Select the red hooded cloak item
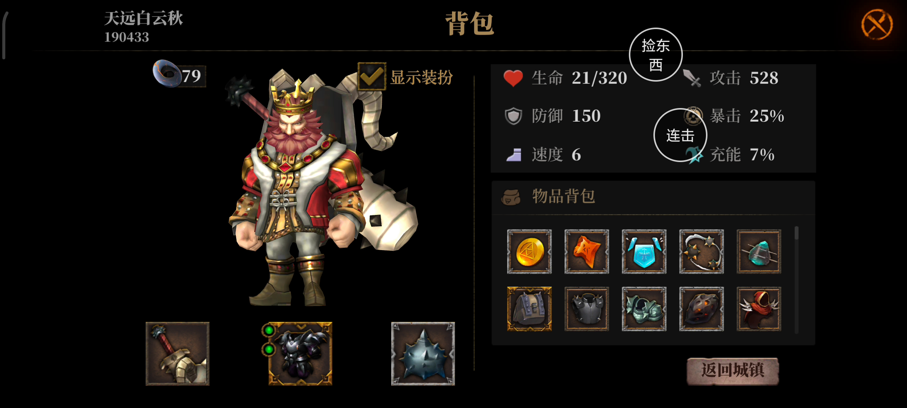This screenshot has width=907, height=408. 759,309
